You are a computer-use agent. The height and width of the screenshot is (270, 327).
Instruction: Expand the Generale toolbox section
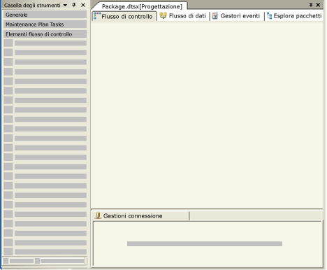45,15
